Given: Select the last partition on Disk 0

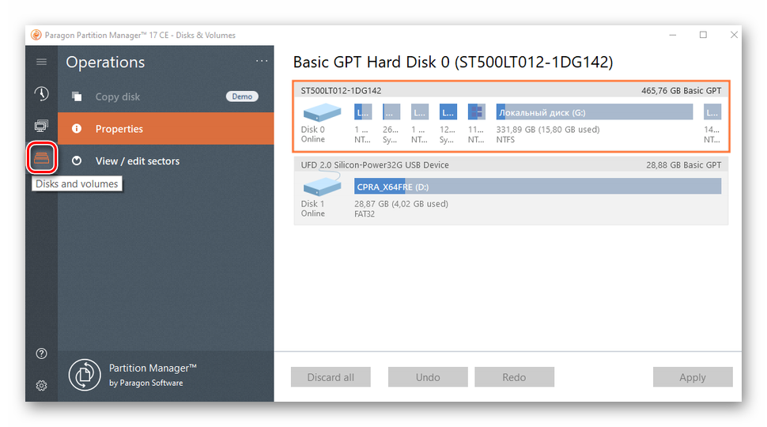Looking at the screenshot, I should [712, 112].
